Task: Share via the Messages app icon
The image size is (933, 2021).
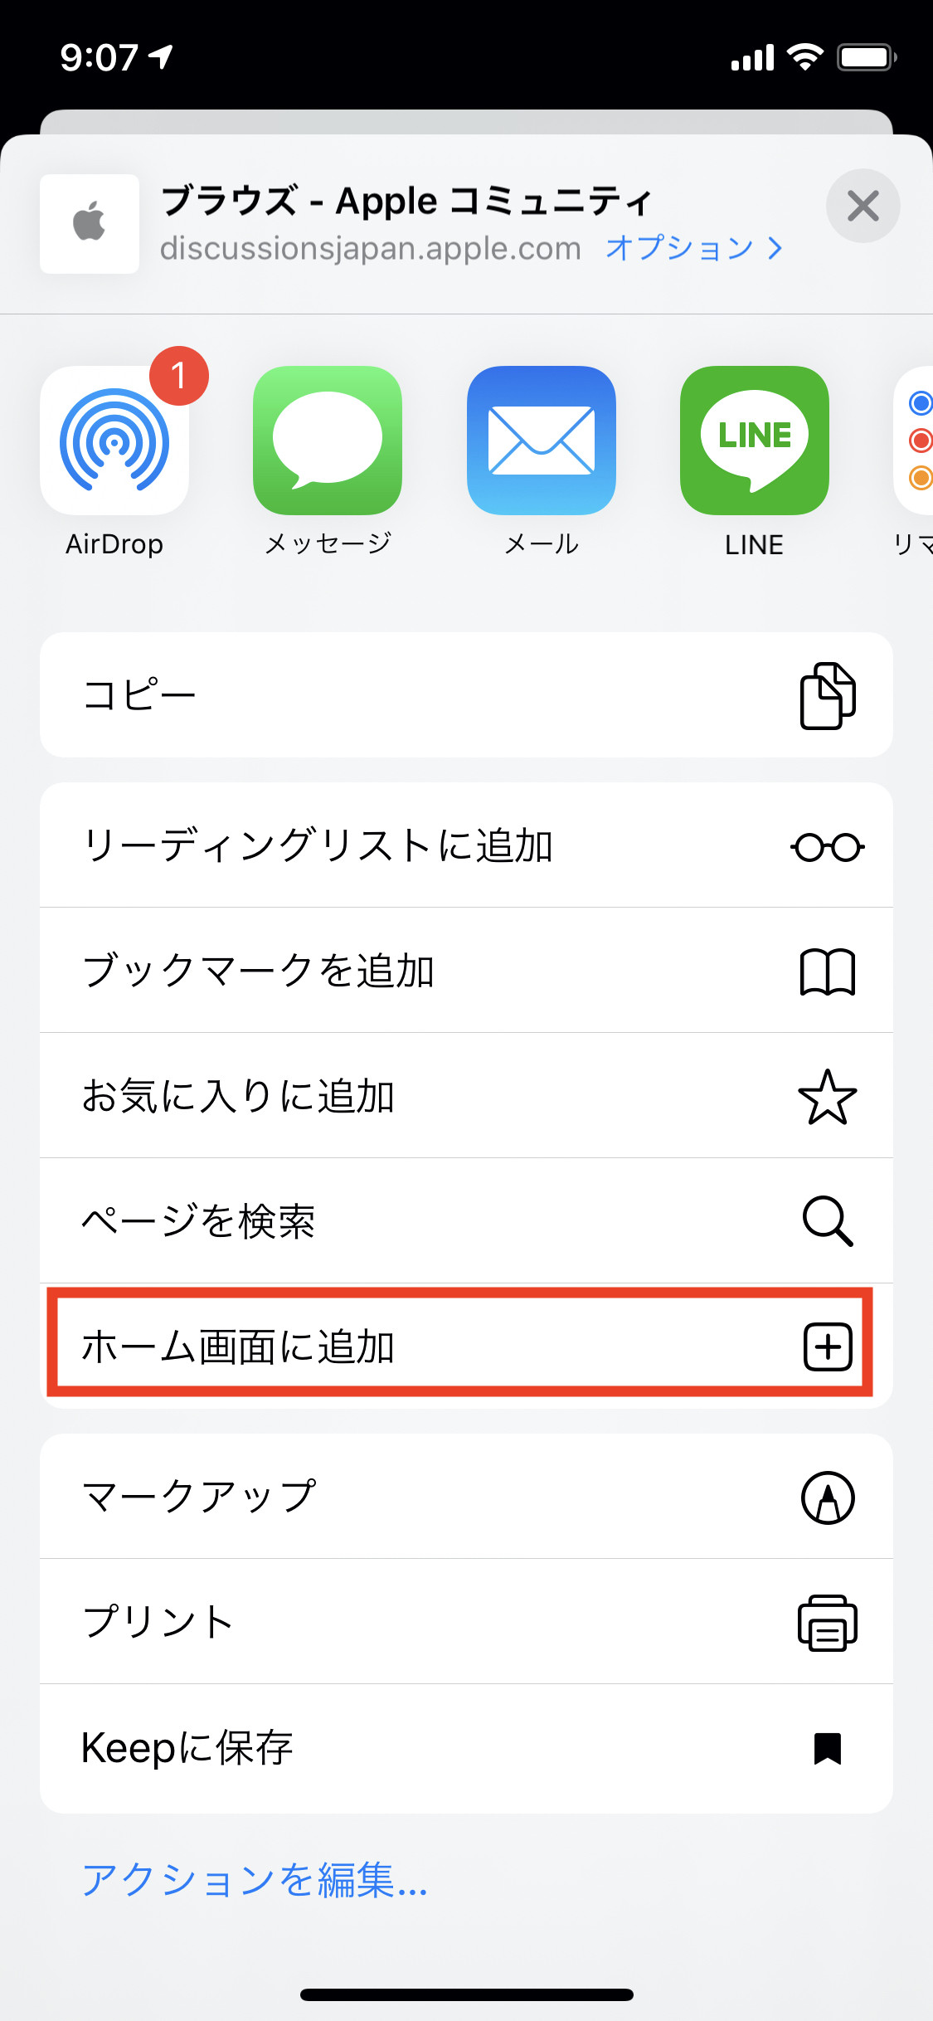Action: point(328,441)
